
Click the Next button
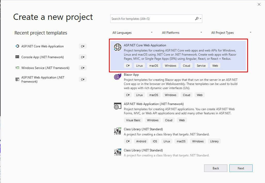tap(241, 168)
